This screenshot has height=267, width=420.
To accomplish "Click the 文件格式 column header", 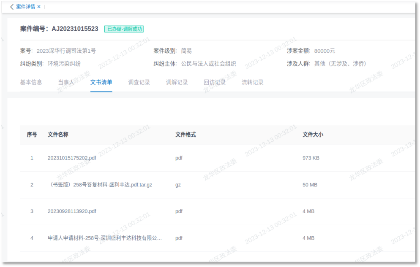I will [185, 135].
